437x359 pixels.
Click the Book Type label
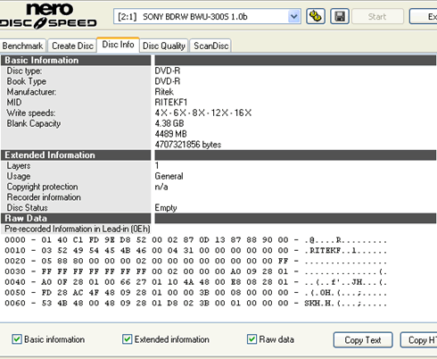coord(27,81)
